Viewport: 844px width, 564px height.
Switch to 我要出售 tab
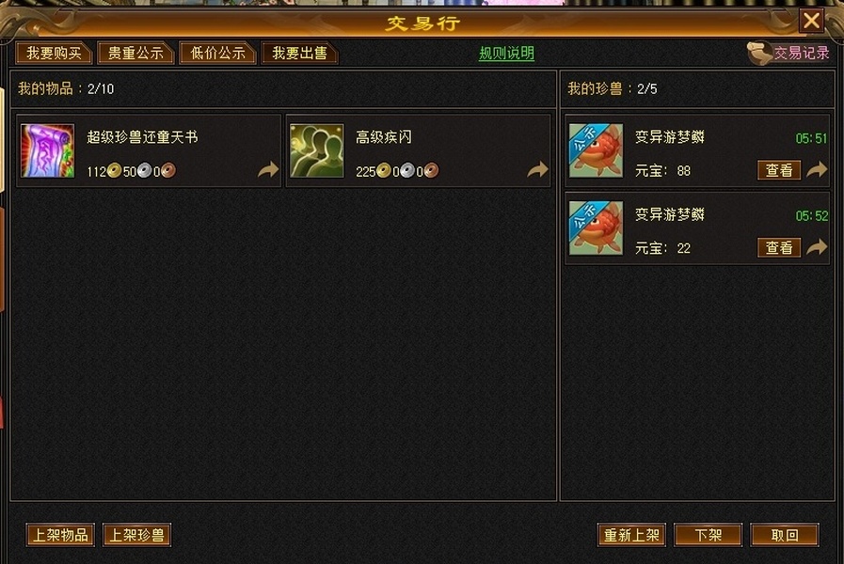coord(300,54)
